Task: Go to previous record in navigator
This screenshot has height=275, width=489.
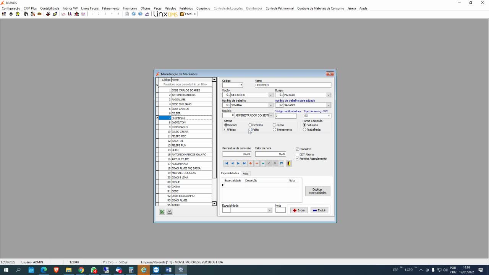Action: [232, 163]
